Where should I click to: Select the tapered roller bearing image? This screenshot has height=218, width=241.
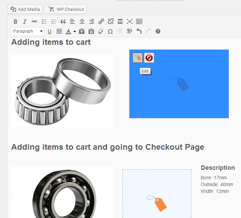(x=62, y=91)
